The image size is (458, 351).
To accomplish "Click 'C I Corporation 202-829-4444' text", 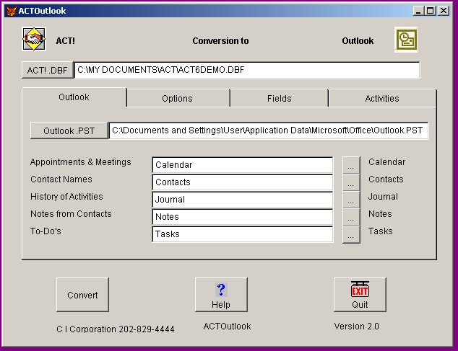I will point(116,329).
